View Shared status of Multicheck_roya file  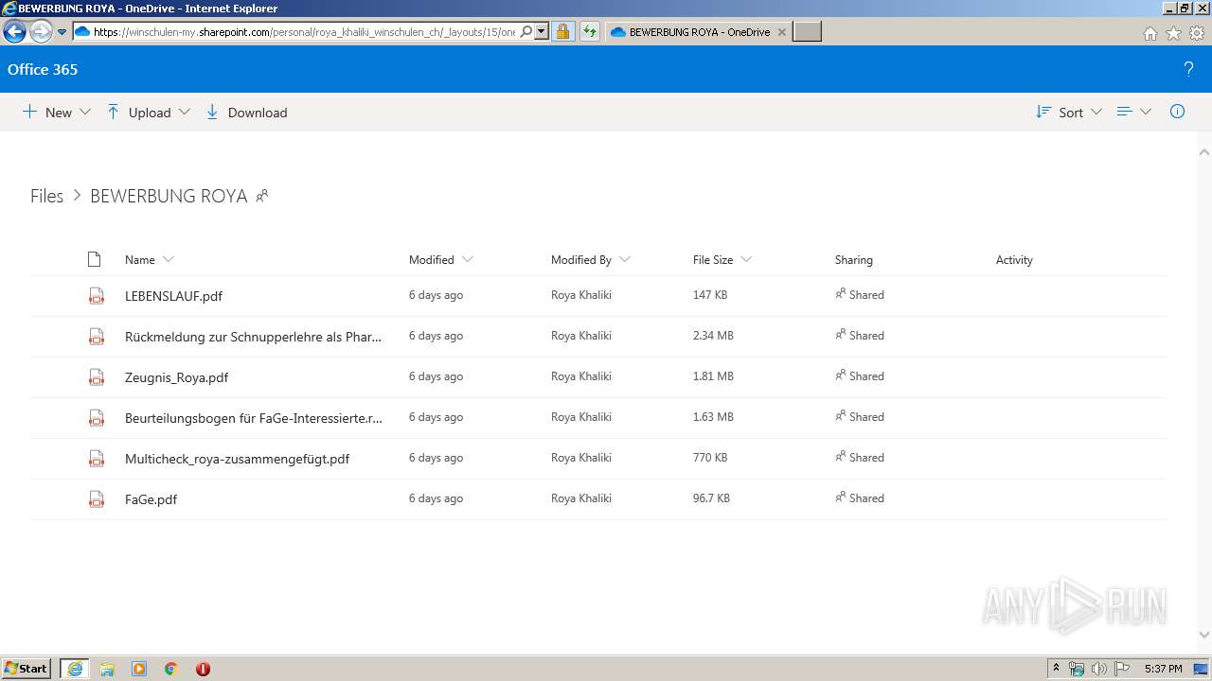coord(860,458)
